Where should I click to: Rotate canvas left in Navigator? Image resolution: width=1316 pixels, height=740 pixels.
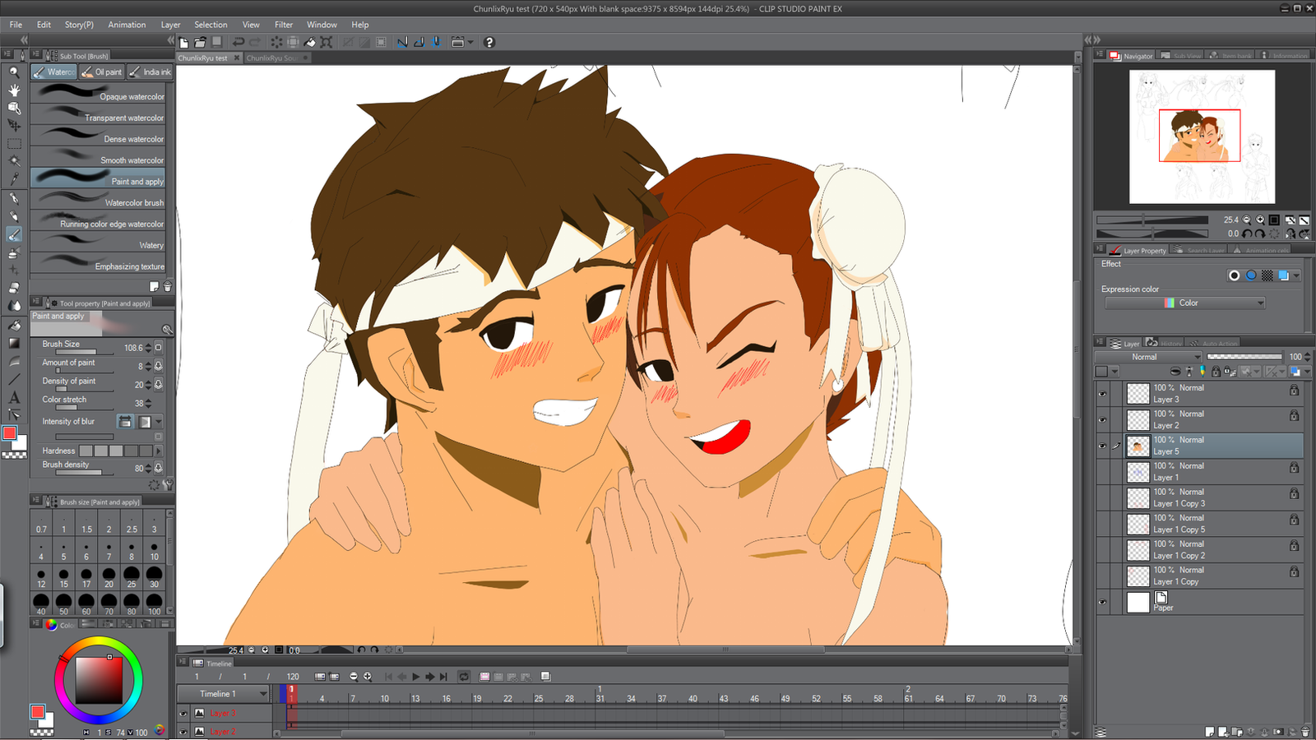[1247, 234]
